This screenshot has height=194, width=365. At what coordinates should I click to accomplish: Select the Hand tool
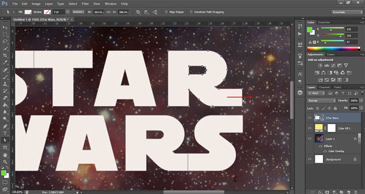[x=5, y=155]
